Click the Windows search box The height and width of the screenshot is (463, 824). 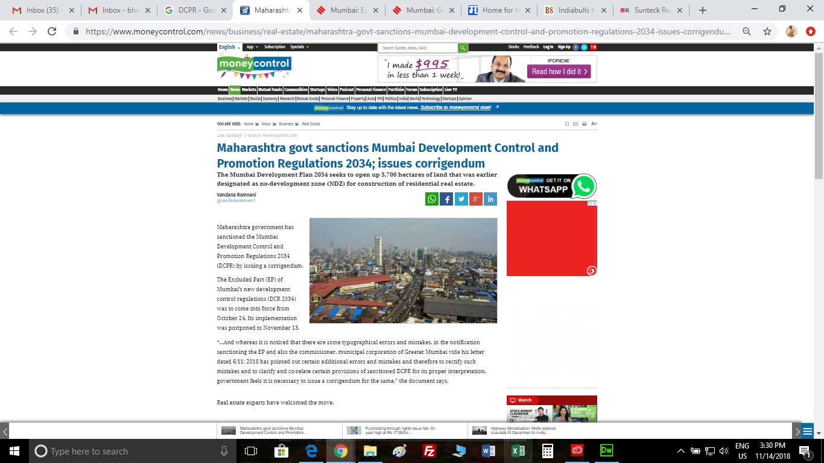point(132,451)
